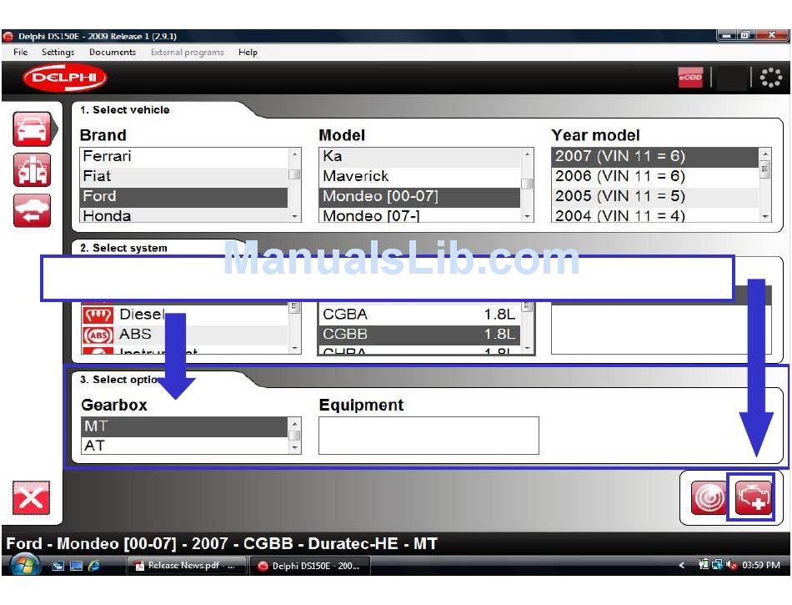This screenshot has height=605, width=792.
Task: Select MT in the Gearbox list
Action: (184, 426)
